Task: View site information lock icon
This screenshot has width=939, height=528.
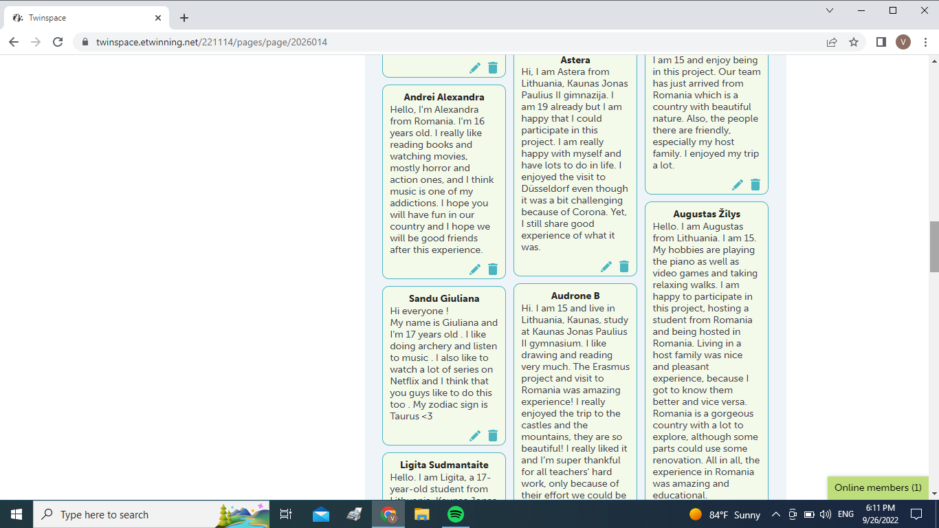Action: pos(85,42)
